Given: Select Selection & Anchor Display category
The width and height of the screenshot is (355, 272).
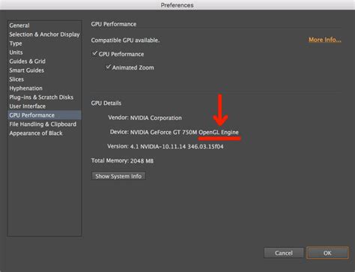Looking at the screenshot, I should 44,34.
